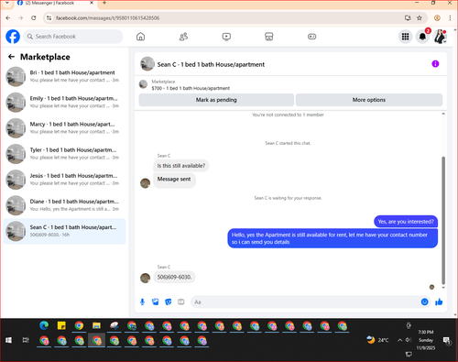This screenshot has height=362, width=458.
Task: Open a new browser tab with plus
Action: (104, 3)
